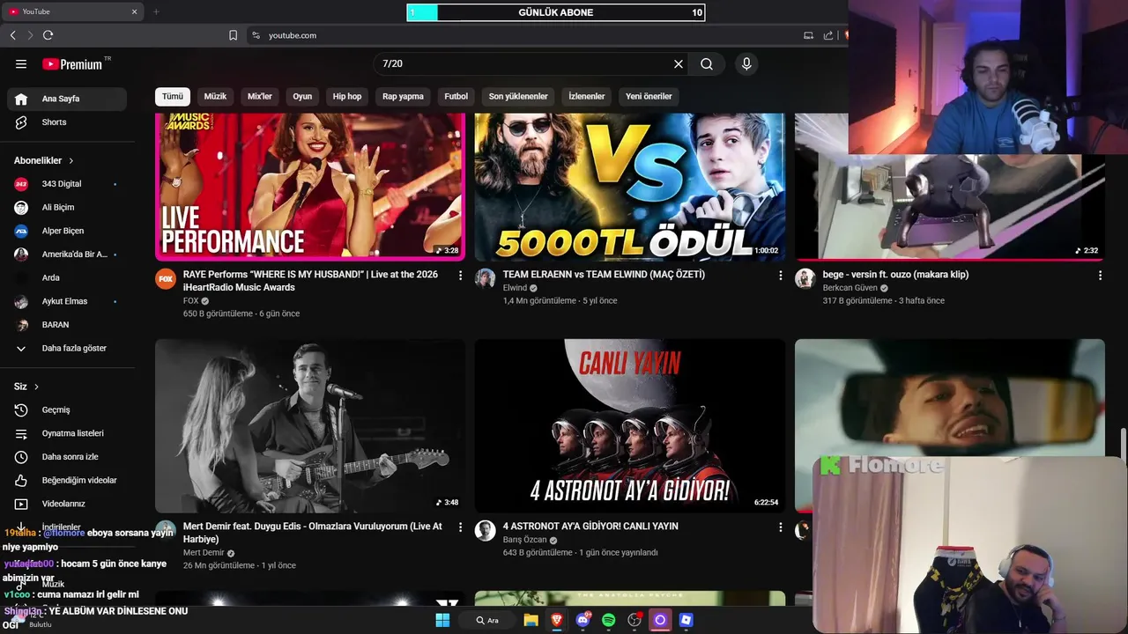Open options for 4 ASTRONOT video
Viewport: 1128px width, 634px height.
[780, 527]
